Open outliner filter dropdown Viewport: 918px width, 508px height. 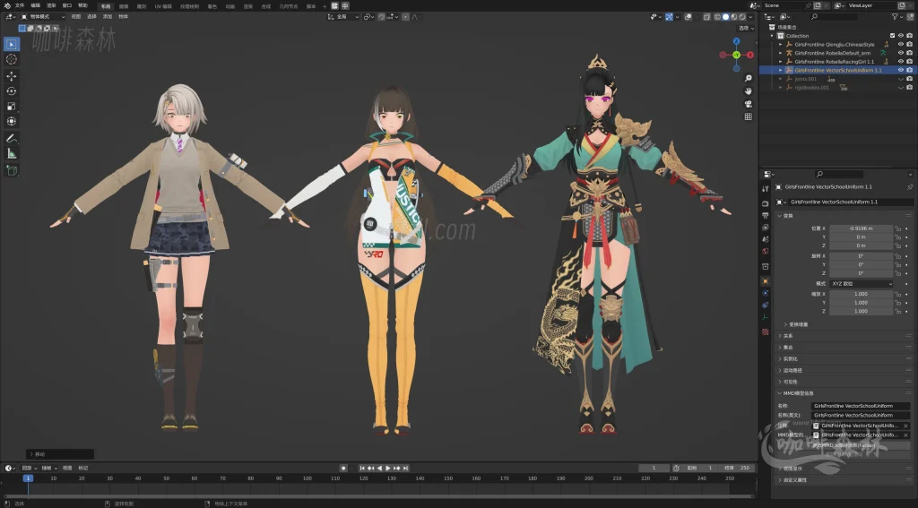click(x=896, y=17)
